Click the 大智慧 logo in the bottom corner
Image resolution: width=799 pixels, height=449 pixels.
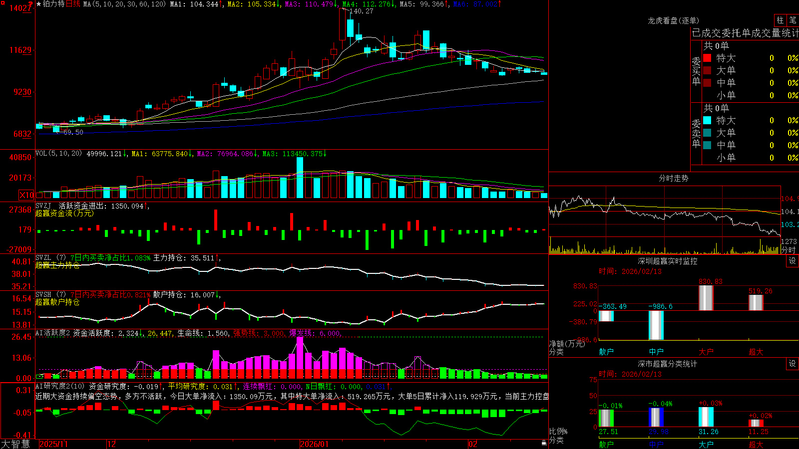coord(15,444)
